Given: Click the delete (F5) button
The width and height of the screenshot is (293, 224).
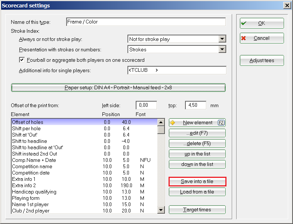Looking at the screenshot, I should click(197, 144).
